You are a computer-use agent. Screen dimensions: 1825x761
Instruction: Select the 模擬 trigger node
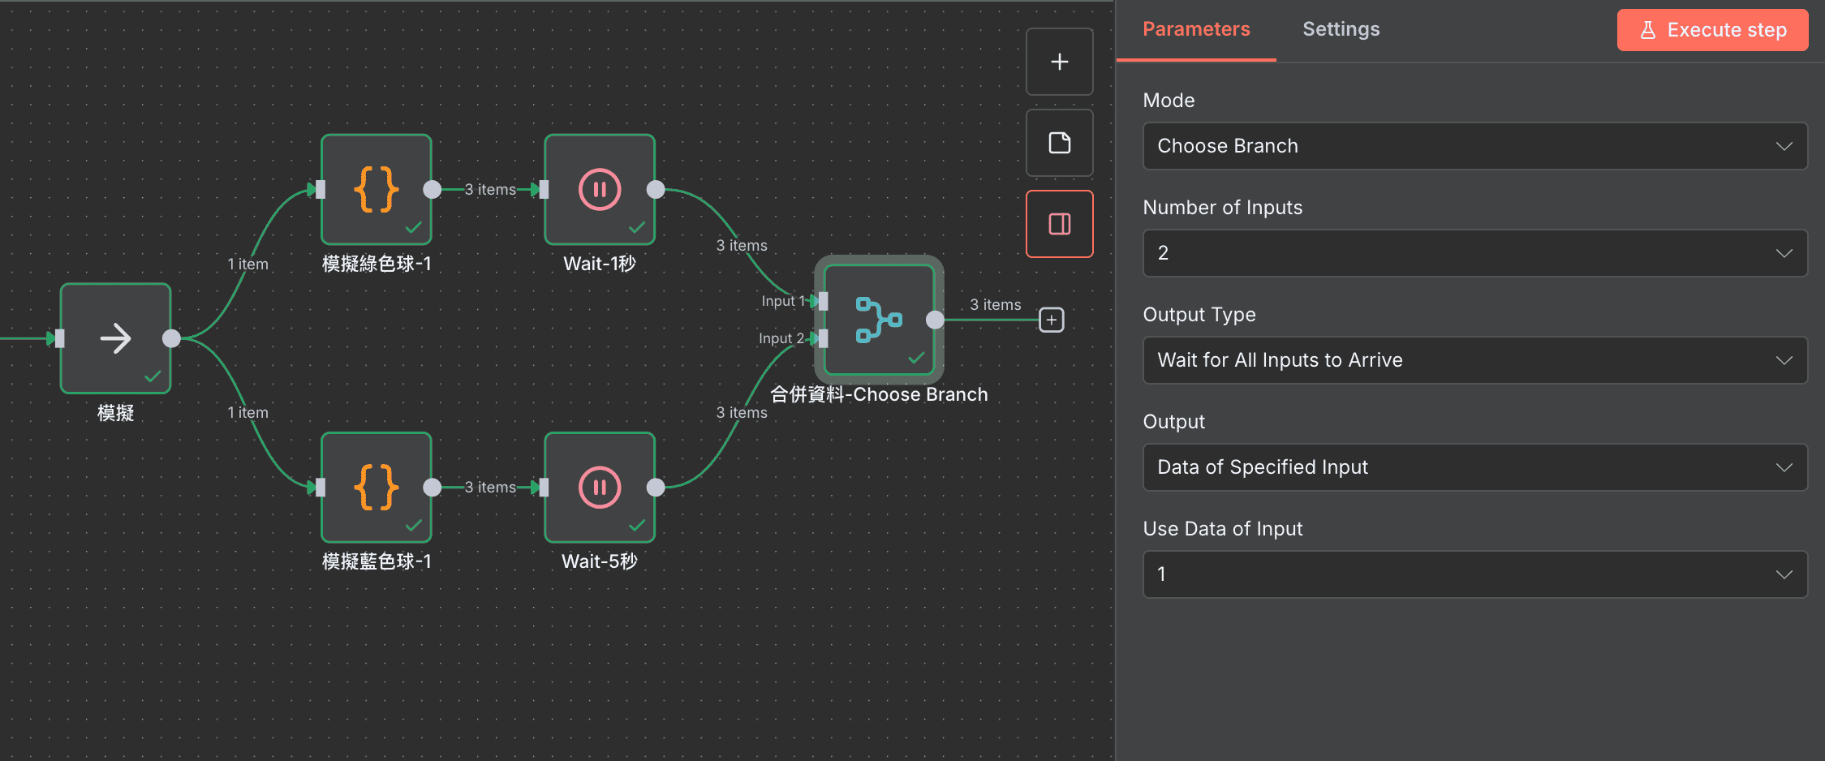[x=115, y=338]
